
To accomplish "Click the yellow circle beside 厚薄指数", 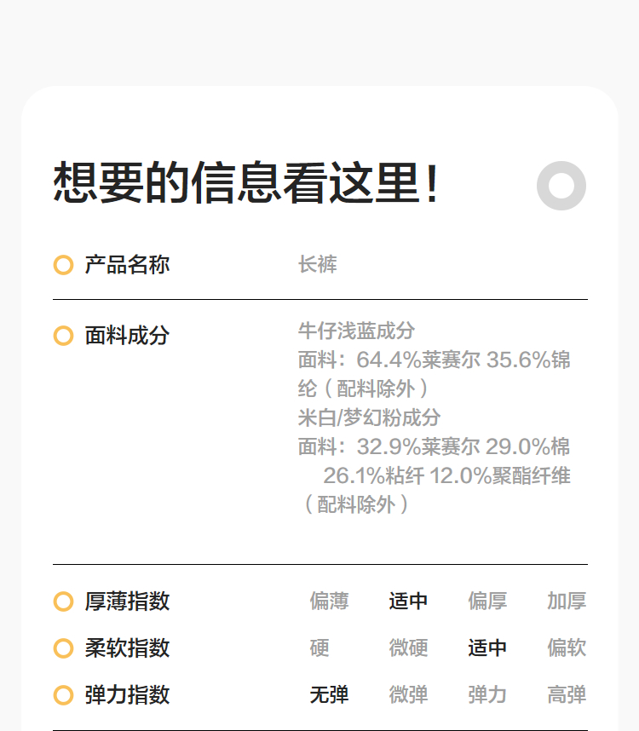I will pos(63,601).
